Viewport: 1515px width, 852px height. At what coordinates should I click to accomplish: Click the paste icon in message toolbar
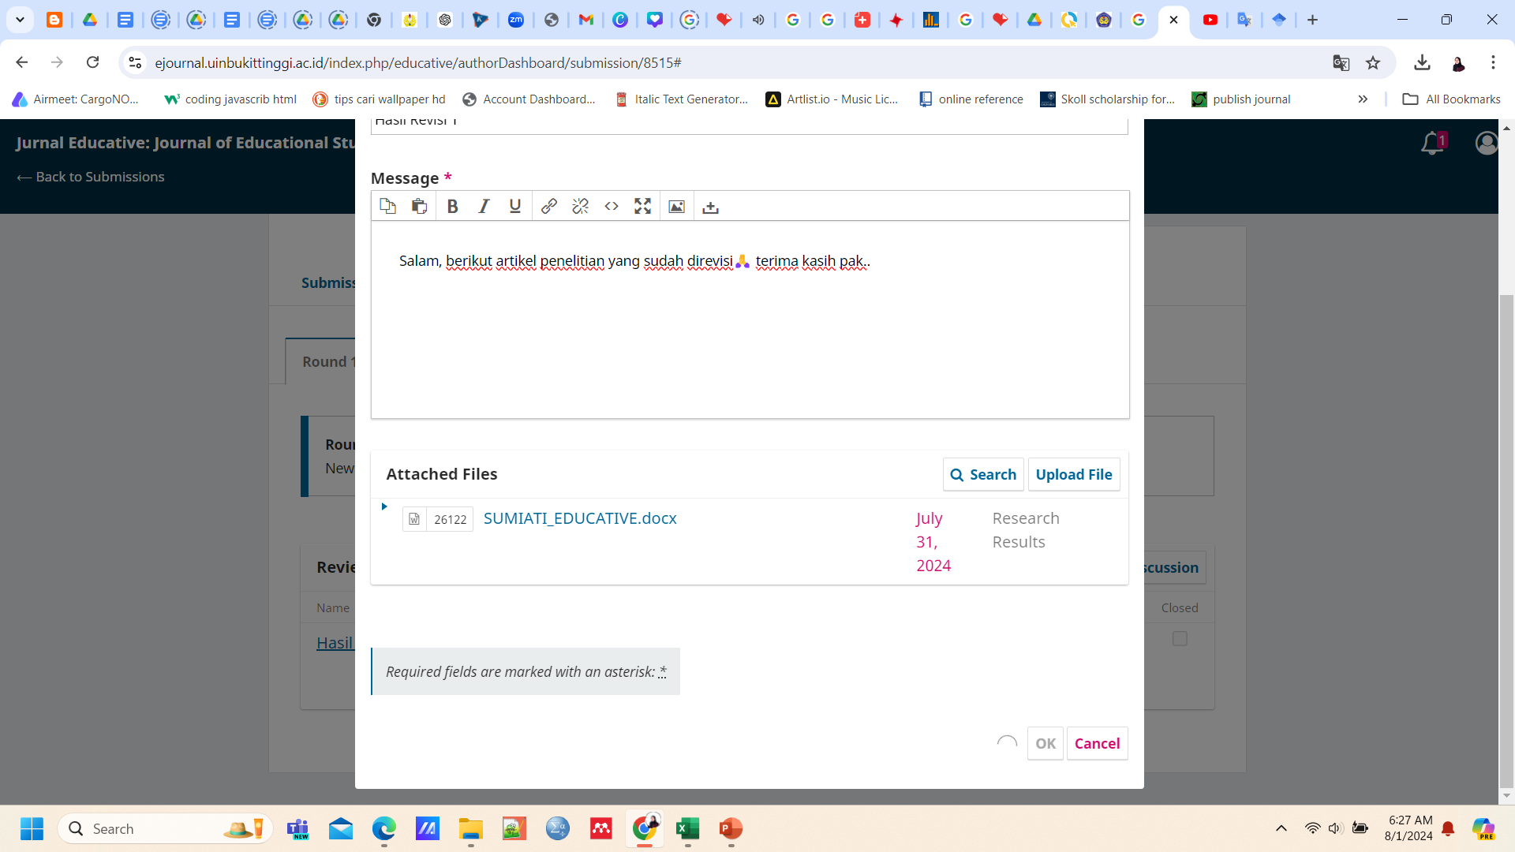point(419,207)
